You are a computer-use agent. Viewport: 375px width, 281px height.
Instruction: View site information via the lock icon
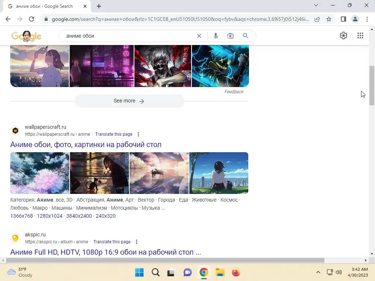pyautogui.click(x=46, y=19)
